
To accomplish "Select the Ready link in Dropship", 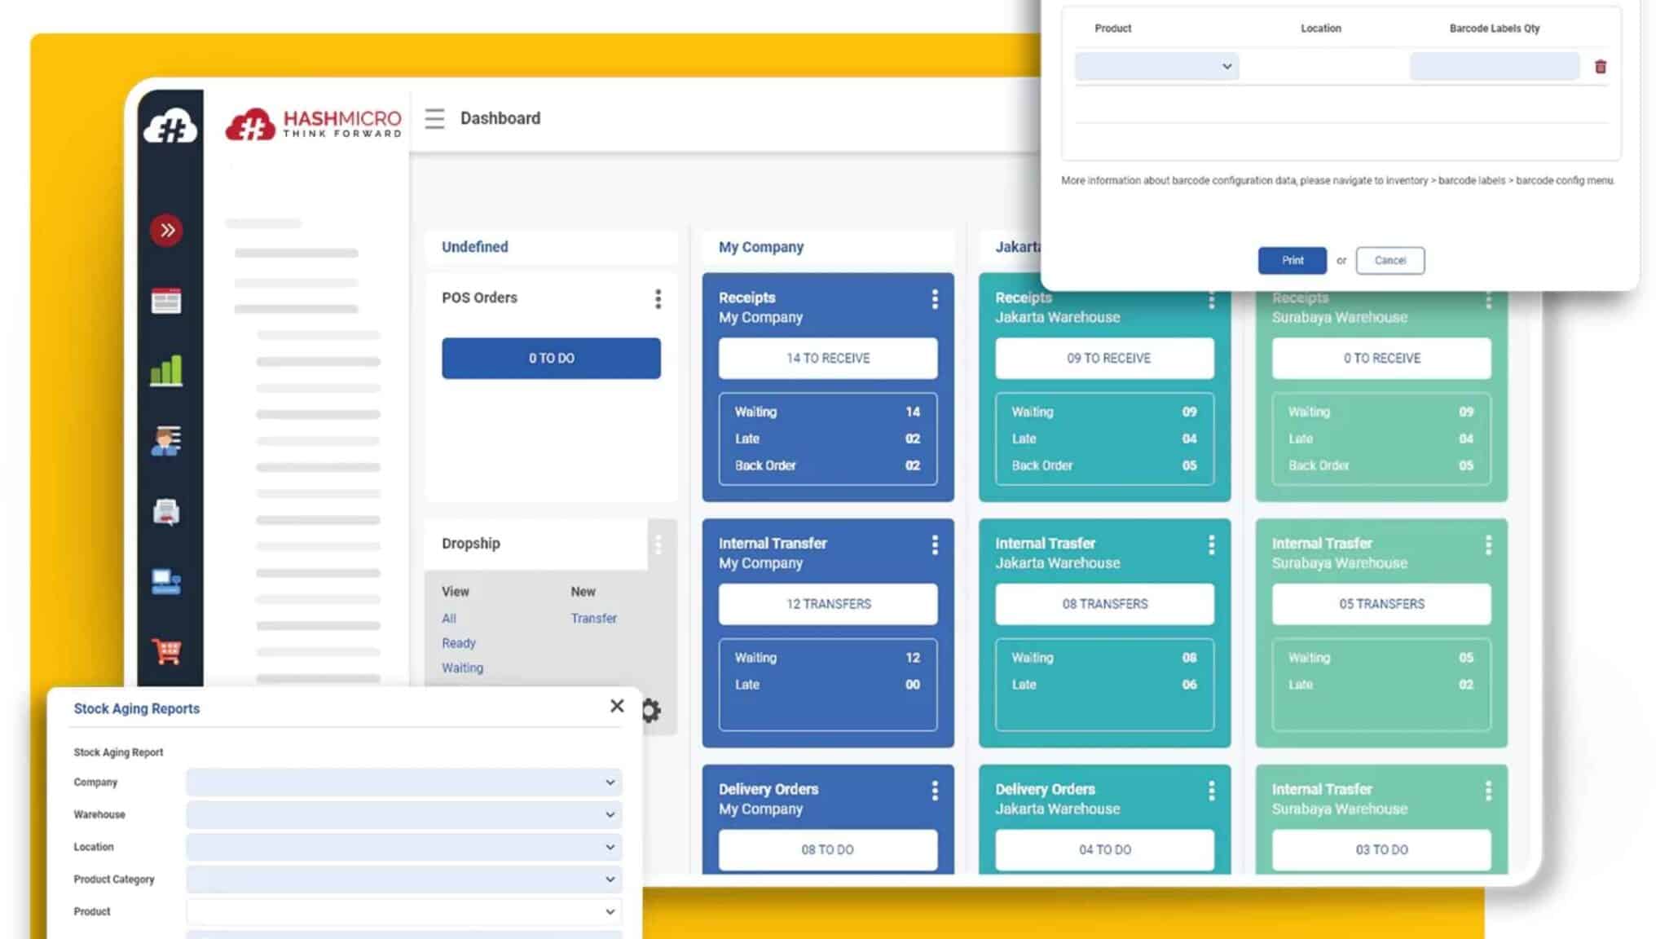I will coord(459,643).
